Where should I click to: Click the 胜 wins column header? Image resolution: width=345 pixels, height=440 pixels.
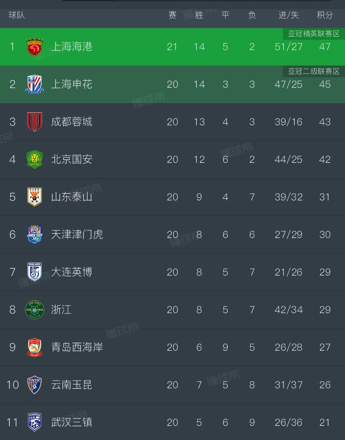coord(199,15)
